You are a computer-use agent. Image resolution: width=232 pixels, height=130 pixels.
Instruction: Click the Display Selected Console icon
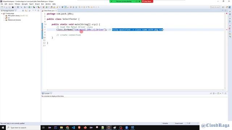click(x=214, y=93)
